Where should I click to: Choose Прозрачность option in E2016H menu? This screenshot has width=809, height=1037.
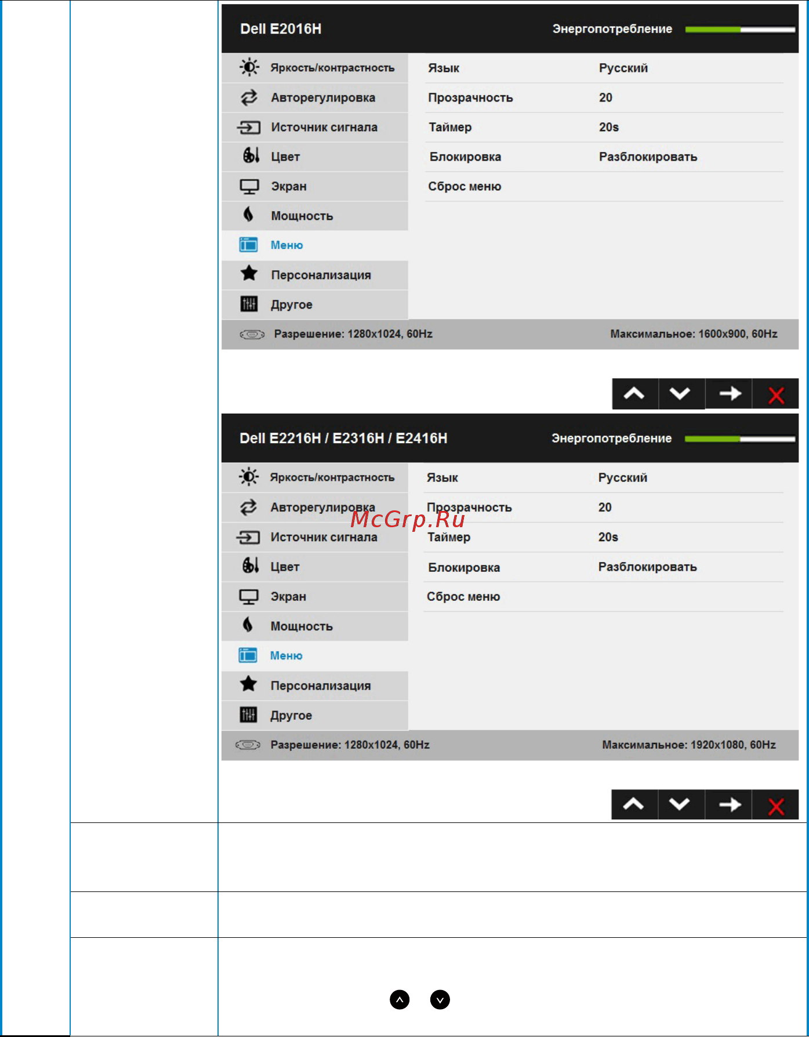point(470,97)
